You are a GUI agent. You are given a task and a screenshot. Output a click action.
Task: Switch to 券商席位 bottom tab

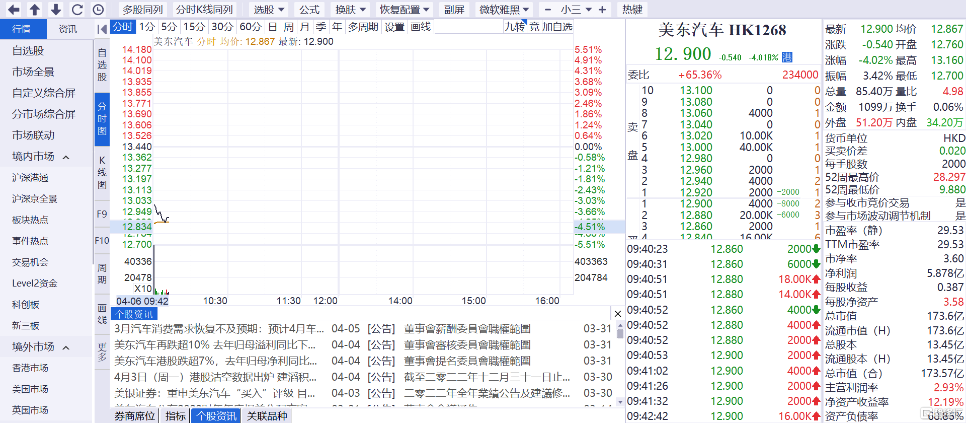coord(134,416)
